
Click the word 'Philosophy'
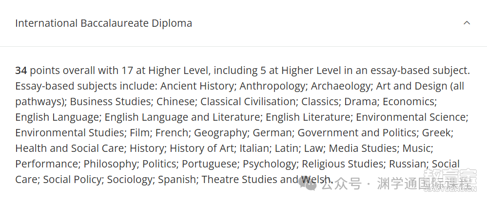pos(110,164)
